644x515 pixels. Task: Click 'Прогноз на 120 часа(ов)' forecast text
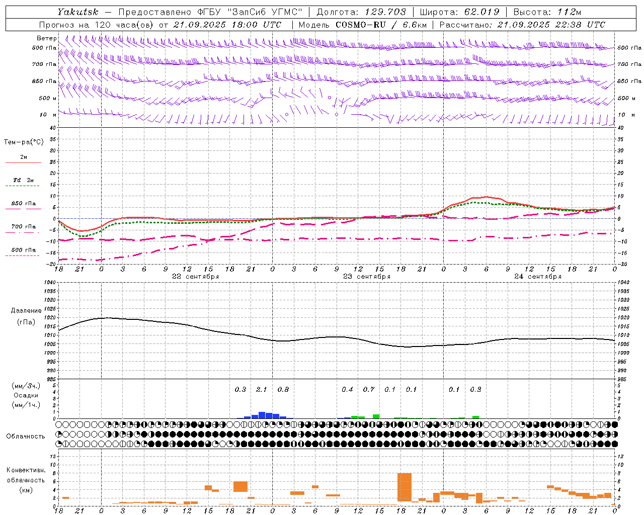tap(97, 25)
